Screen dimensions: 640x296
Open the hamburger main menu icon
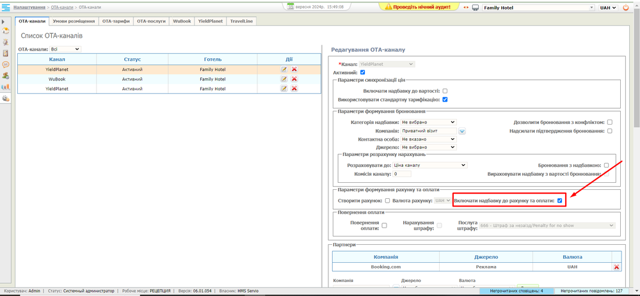pos(6,7)
